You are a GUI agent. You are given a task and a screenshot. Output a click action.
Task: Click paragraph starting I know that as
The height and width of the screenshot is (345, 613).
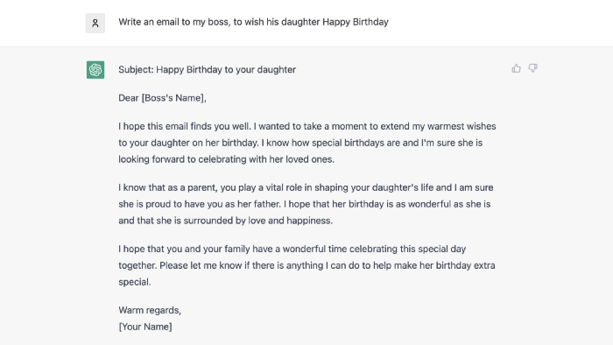tap(306, 204)
